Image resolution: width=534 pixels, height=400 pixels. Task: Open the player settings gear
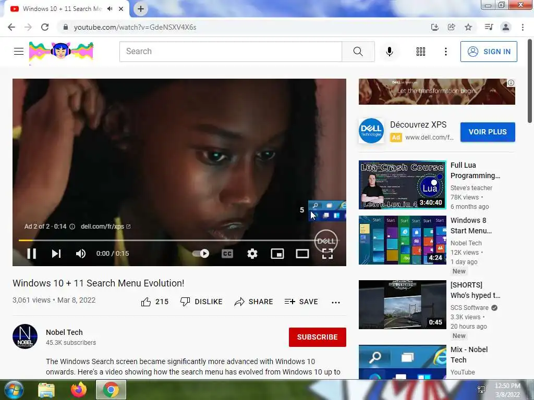coord(252,254)
